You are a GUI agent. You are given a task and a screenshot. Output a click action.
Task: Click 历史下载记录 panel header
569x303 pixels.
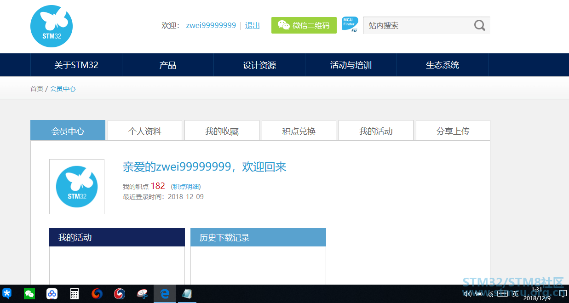click(258, 237)
